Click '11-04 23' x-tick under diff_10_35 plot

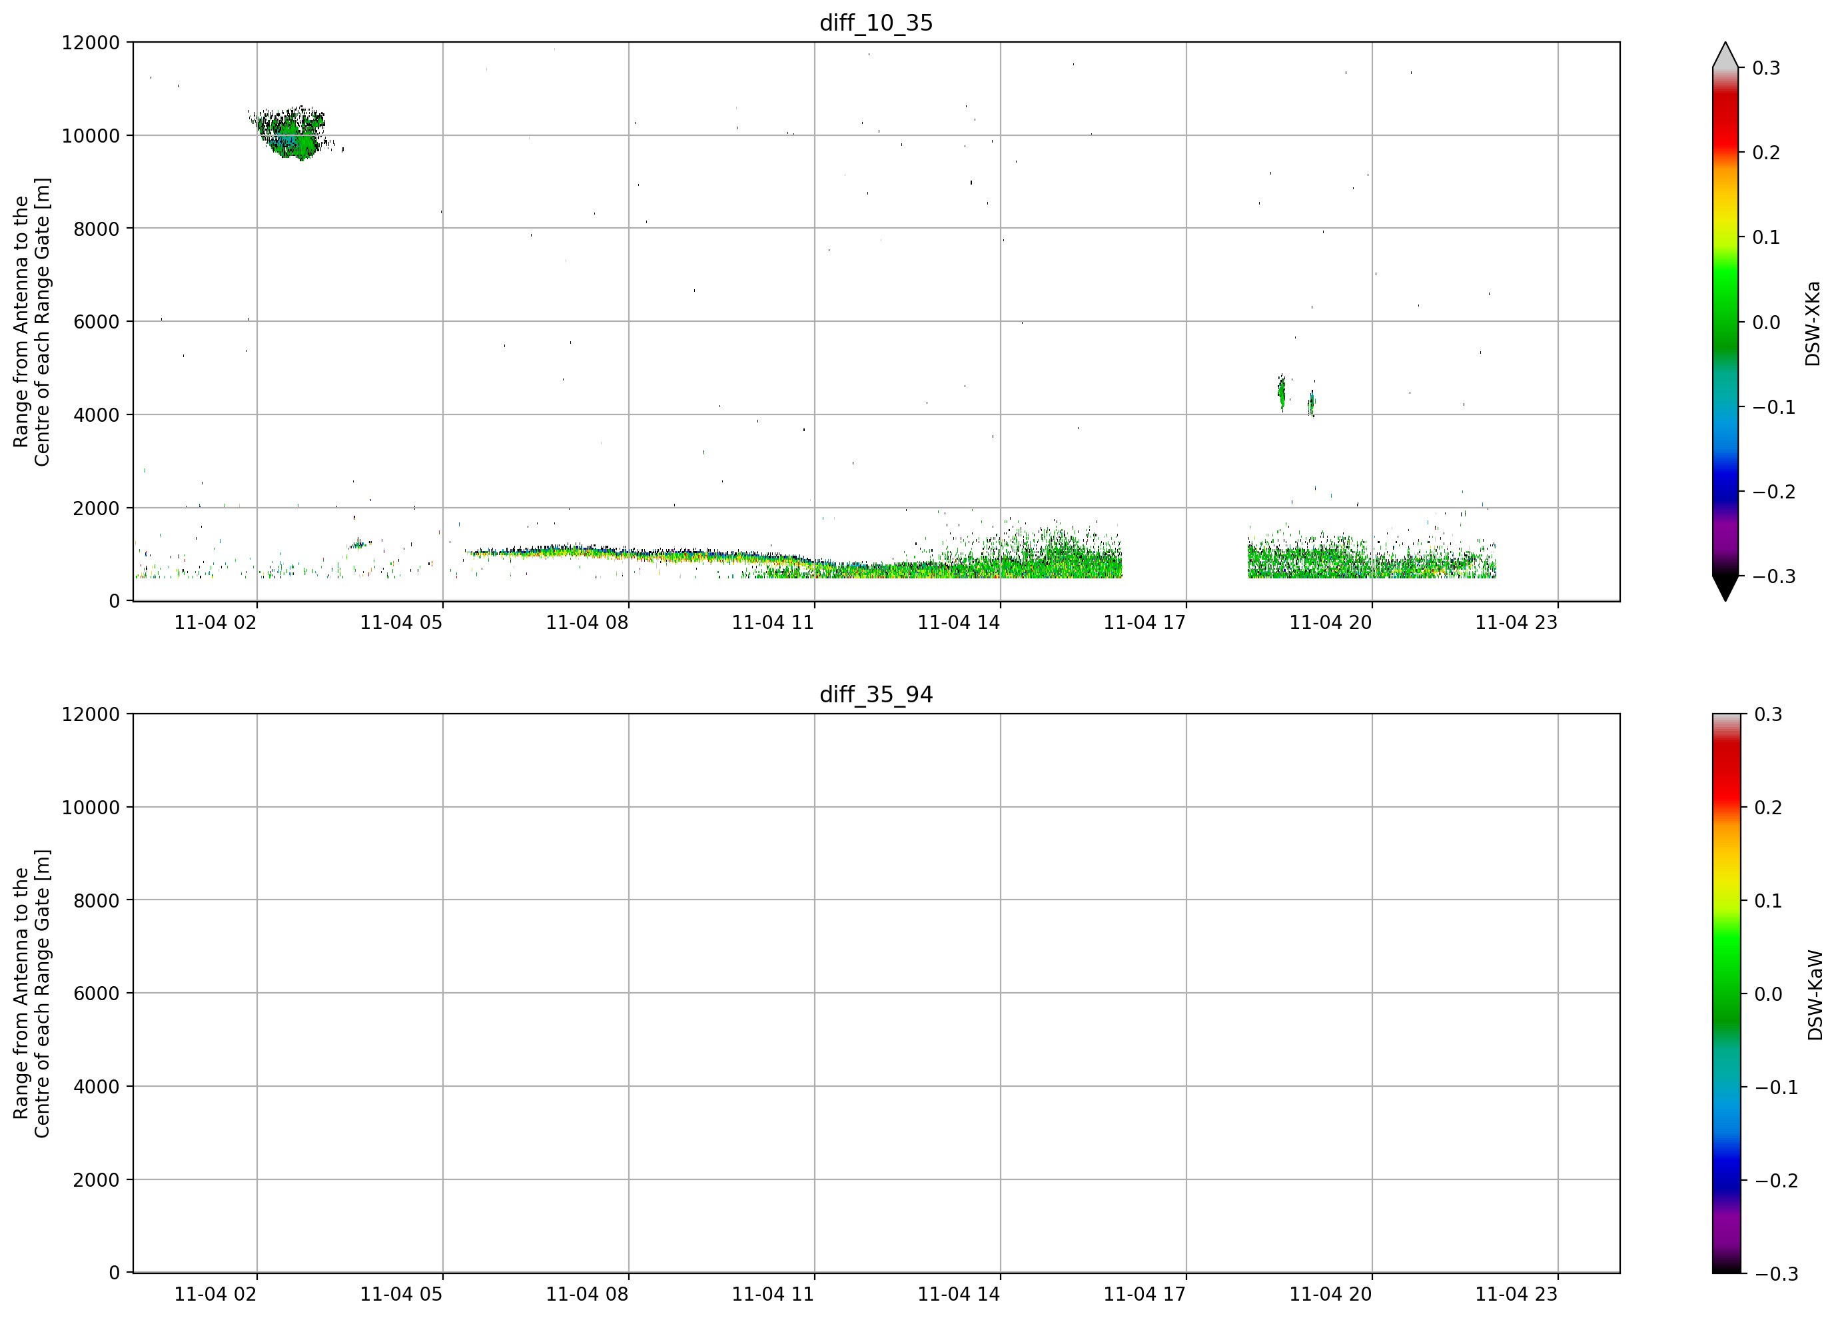[1516, 622]
